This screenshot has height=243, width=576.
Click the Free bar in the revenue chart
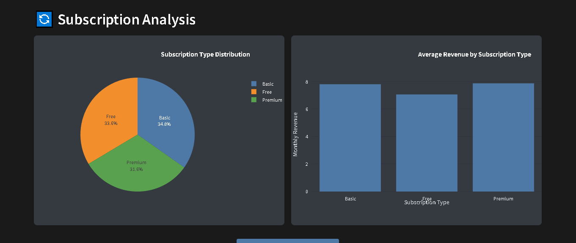point(427,141)
